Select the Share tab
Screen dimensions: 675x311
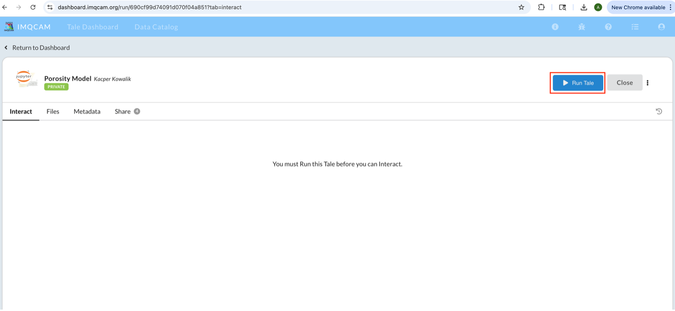(123, 112)
